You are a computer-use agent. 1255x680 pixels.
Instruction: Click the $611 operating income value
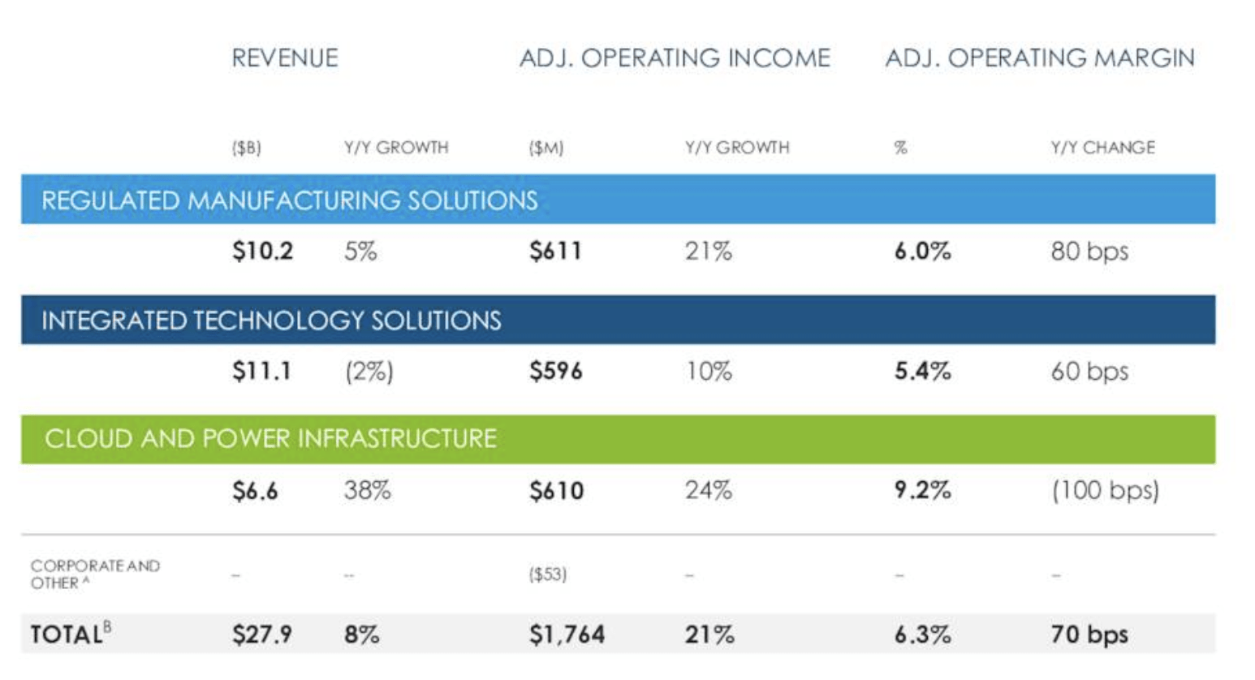point(556,251)
